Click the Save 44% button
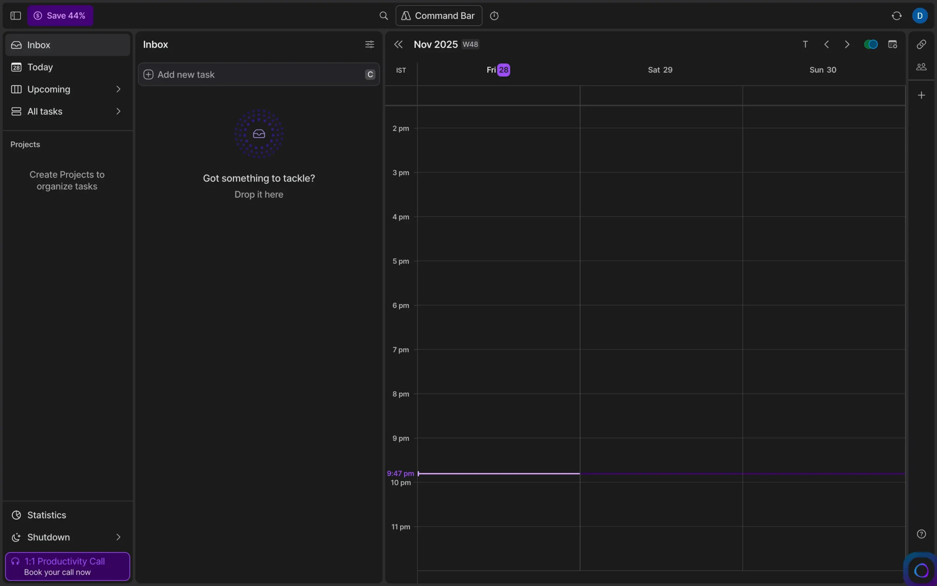This screenshot has width=937, height=586. click(60, 15)
